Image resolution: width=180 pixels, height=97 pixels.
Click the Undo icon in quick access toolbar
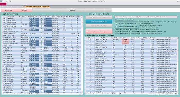(4, 1)
